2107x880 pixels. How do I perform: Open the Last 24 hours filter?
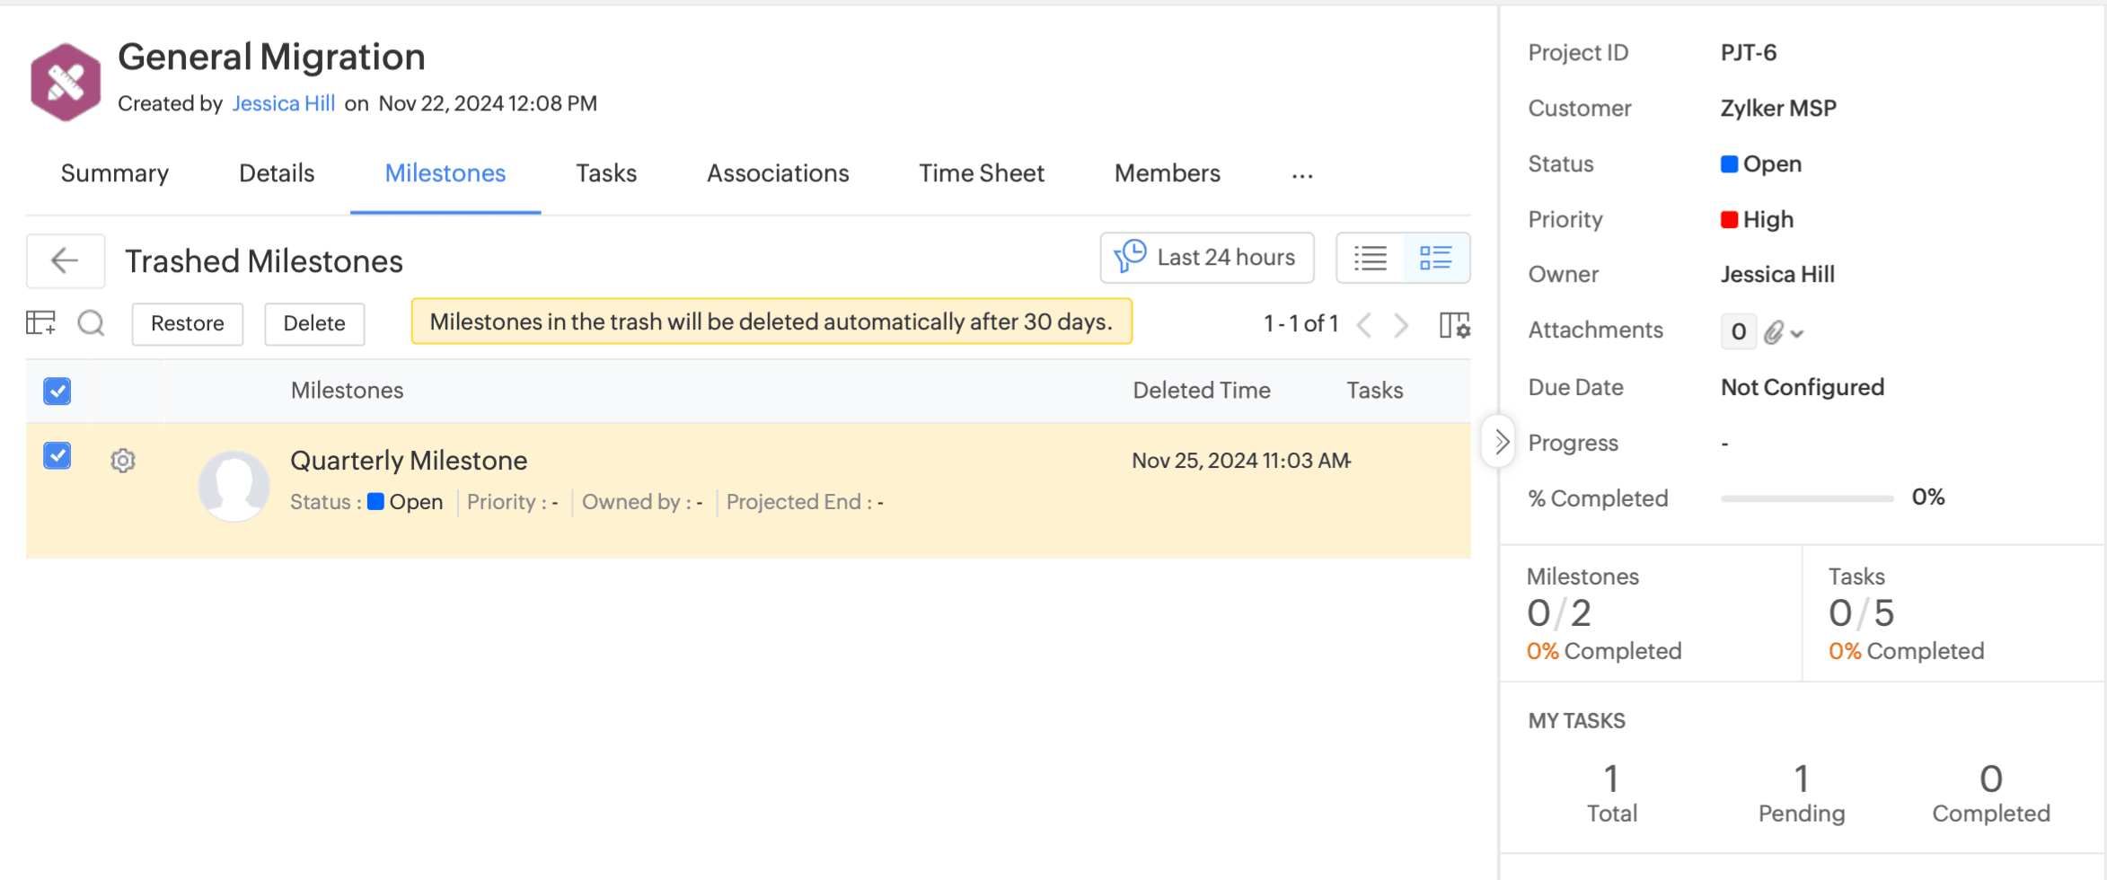point(1206,258)
